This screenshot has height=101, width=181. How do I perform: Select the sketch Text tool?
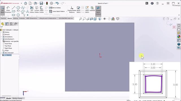click(x=27, y=11)
